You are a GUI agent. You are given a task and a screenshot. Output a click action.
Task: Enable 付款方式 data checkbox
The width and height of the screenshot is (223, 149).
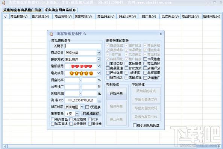[126, 68]
